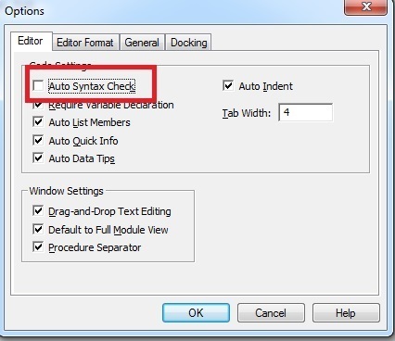The height and width of the screenshot is (341, 395).
Task: Disable Auto Quick Info option
Action: pyautogui.click(x=38, y=140)
